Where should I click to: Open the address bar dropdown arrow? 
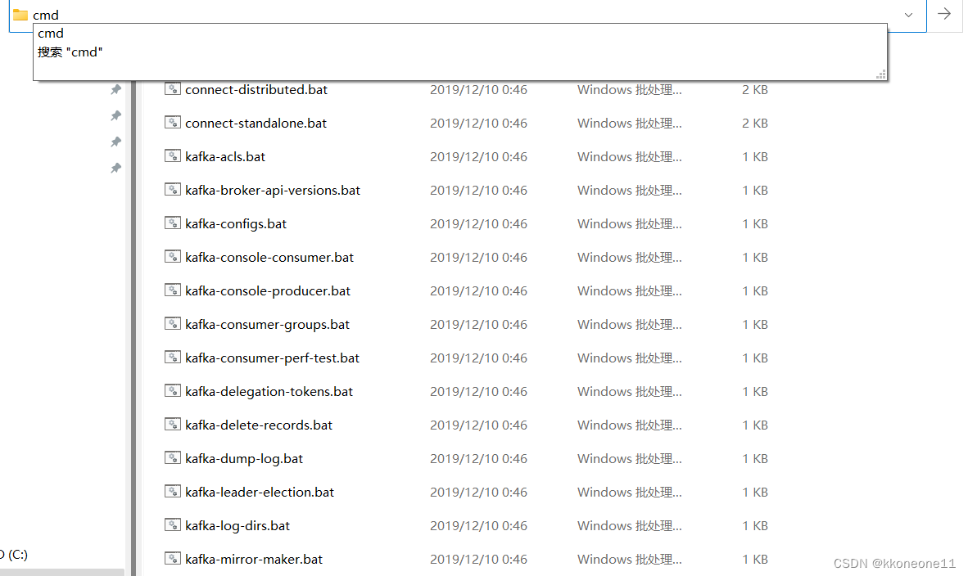pyautogui.click(x=907, y=15)
